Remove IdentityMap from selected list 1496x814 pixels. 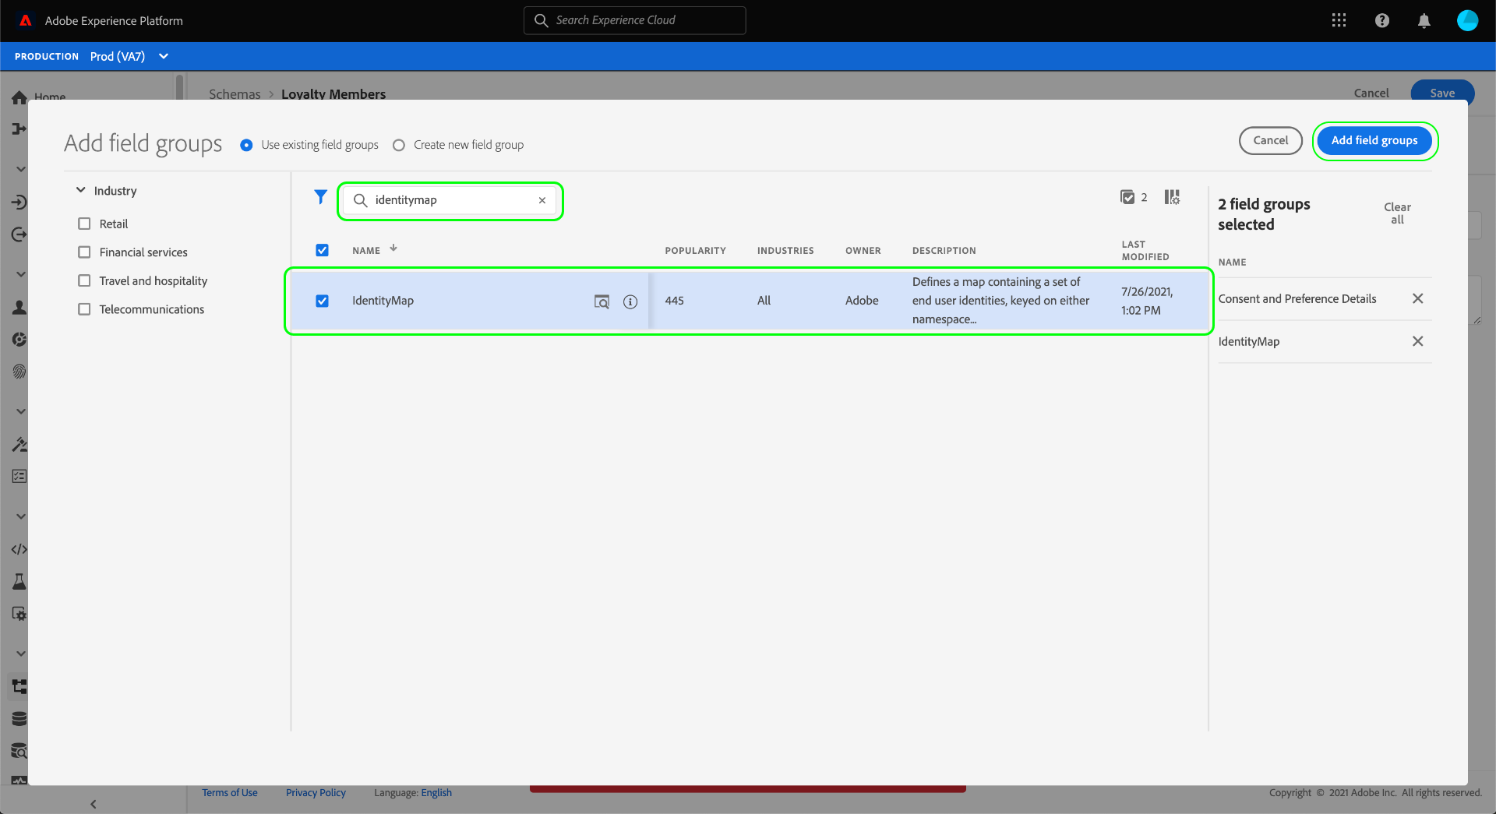pos(1417,341)
